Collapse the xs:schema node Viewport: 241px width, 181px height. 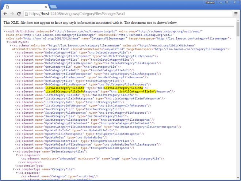pos(10,45)
